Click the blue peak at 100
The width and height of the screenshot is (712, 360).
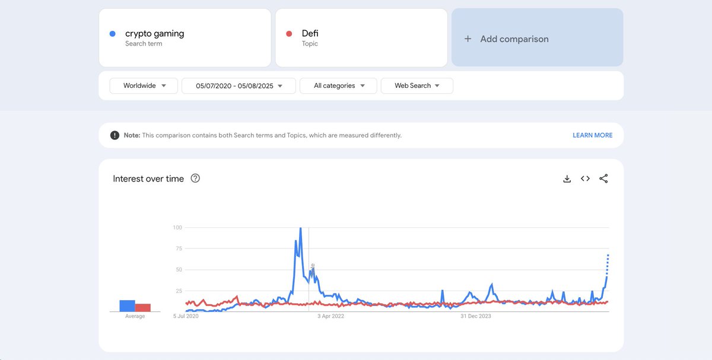coord(301,228)
